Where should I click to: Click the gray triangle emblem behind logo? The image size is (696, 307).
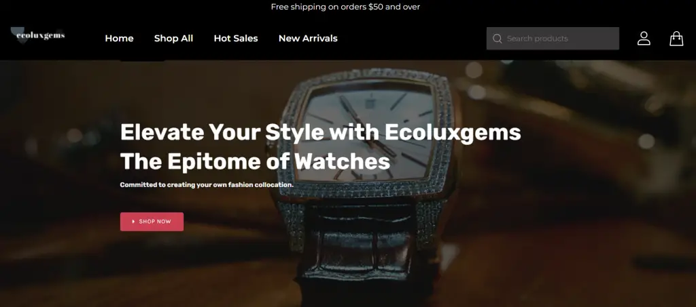(x=21, y=35)
